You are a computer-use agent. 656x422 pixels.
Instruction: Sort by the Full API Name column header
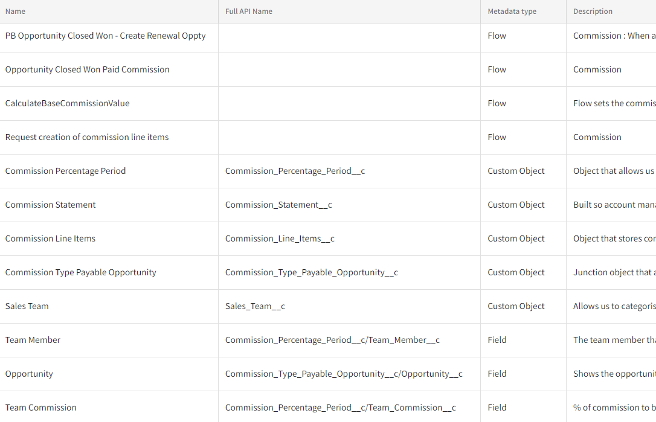click(248, 11)
